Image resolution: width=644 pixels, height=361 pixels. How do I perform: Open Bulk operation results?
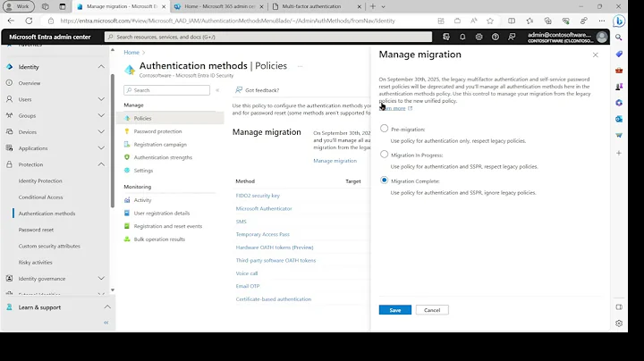click(159, 239)
